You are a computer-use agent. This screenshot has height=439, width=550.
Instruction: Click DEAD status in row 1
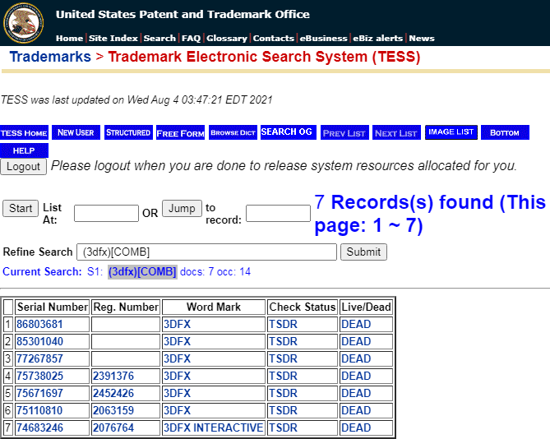point(356,325)
